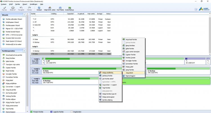Open the Partitie menu
The image size is (211, 113).
(x=17, y=4)
